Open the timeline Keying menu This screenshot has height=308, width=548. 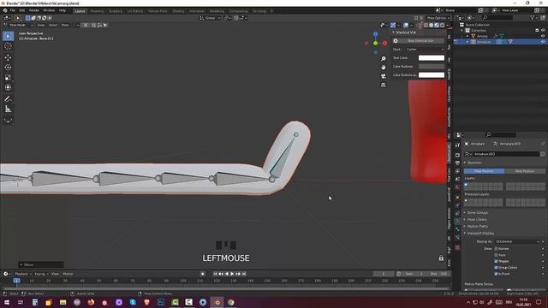tap(40, 274)
